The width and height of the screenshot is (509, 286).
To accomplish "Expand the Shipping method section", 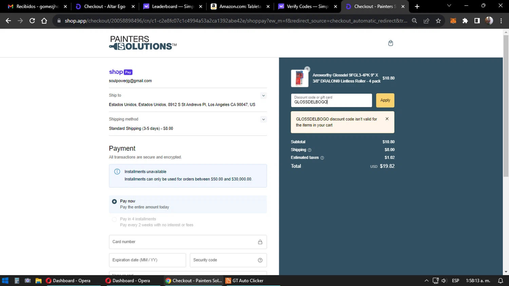I will [263, 119].
